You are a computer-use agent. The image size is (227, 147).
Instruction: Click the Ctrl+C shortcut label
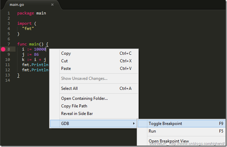click(125, 53)
